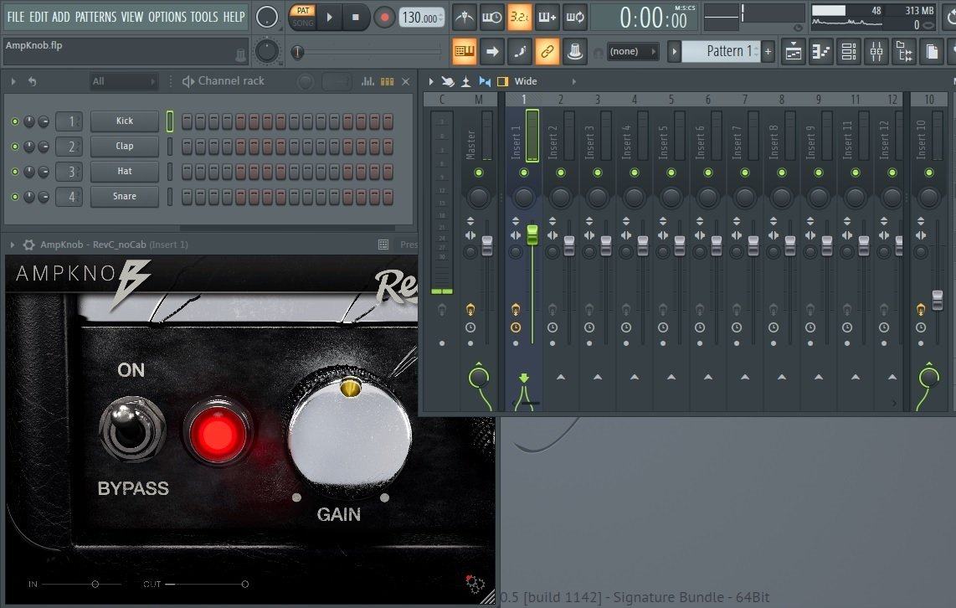Click the Channel rack undo arrow icon
956x608 pixels.
click(x=32, y=81)
